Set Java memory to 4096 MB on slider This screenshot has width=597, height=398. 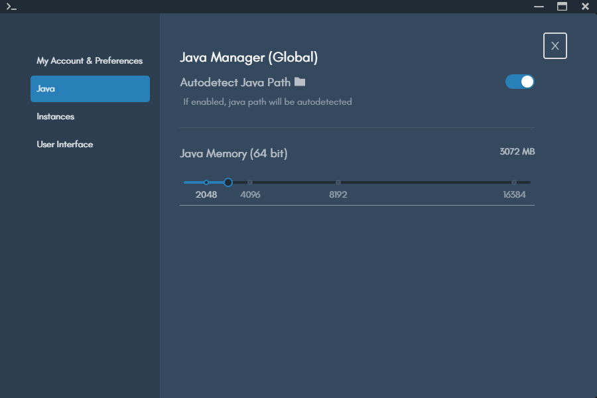point(250,182)
